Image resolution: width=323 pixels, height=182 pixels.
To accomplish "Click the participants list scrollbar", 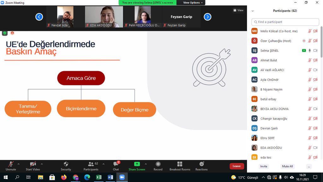I will 321,42.
